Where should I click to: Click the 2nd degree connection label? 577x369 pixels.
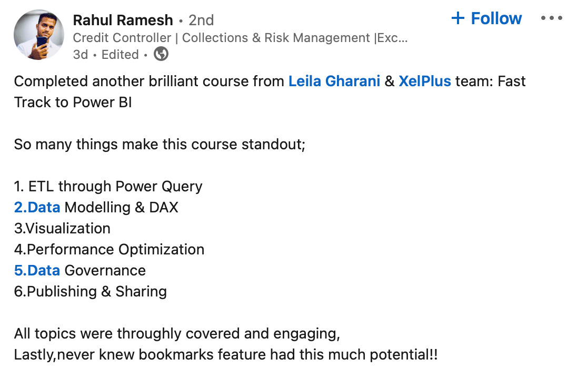pos(201,20)
